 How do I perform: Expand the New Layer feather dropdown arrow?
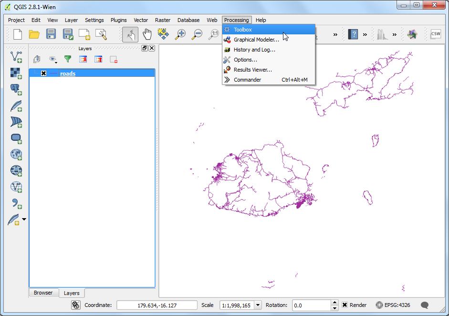(24, 220)
